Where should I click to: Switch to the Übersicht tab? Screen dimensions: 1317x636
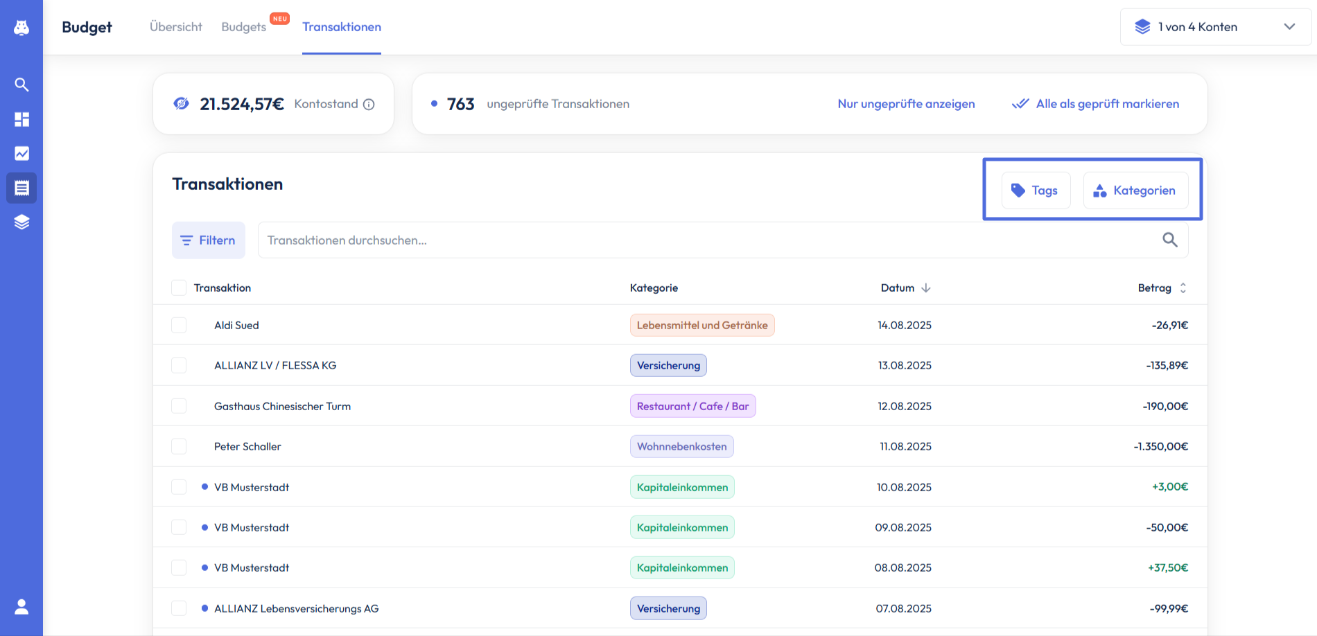(x=176, y=27)
